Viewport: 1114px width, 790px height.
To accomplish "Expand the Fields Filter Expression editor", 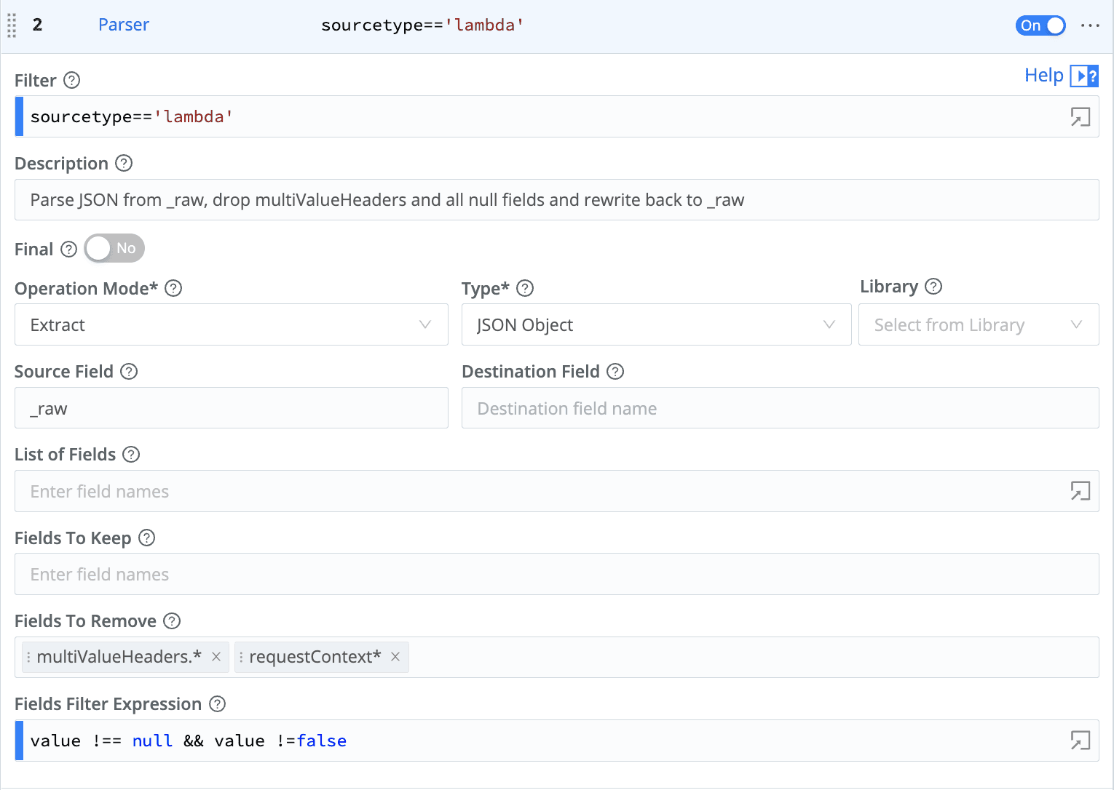I will point(1080,741).
